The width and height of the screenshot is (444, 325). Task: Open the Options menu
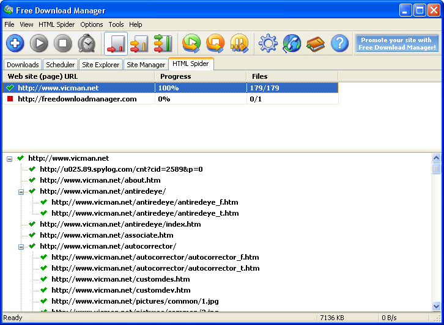[92, 24]
